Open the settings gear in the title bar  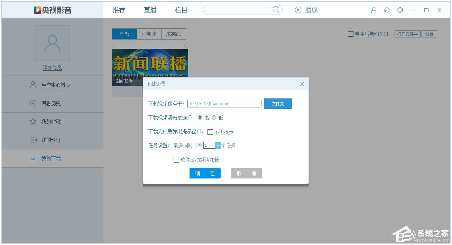pos(400,10)
